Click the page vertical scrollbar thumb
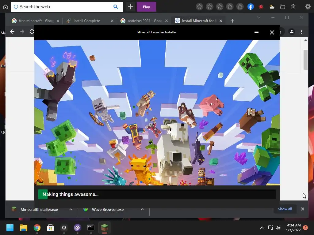 [305, 60]
